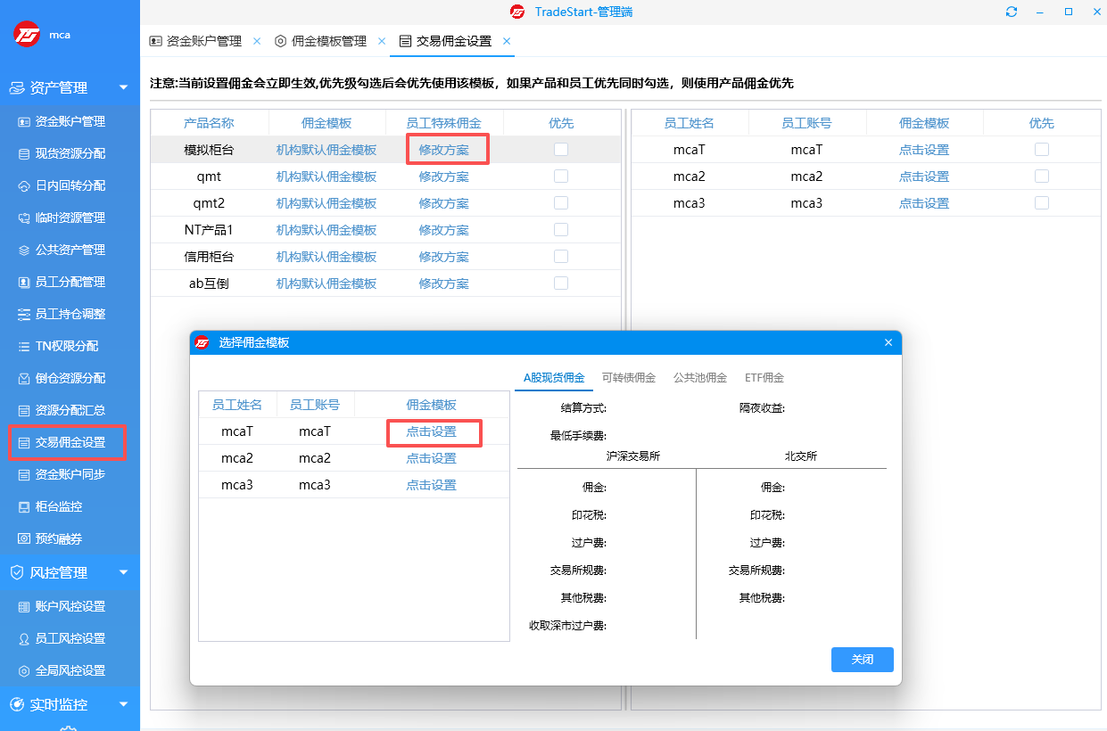Click 点击设置 link for mca2 in dialog
Image resolution: width=1107 pixels, height=731 pixels.
[x=431, y=458]
